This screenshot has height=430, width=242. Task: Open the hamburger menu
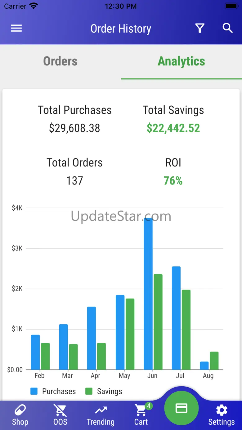coord(16,28)
